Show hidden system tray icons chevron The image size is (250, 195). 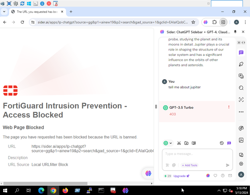click(x=219, y=190)
